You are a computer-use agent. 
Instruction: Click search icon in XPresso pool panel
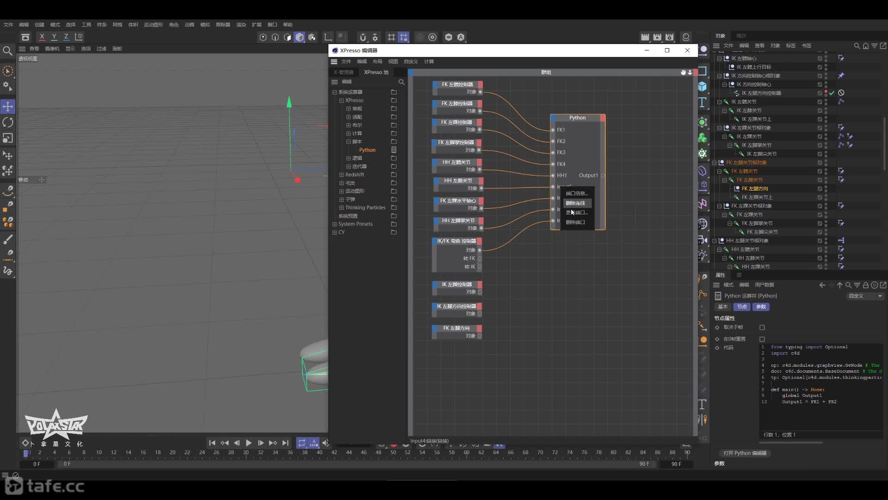tap(401, 82)
